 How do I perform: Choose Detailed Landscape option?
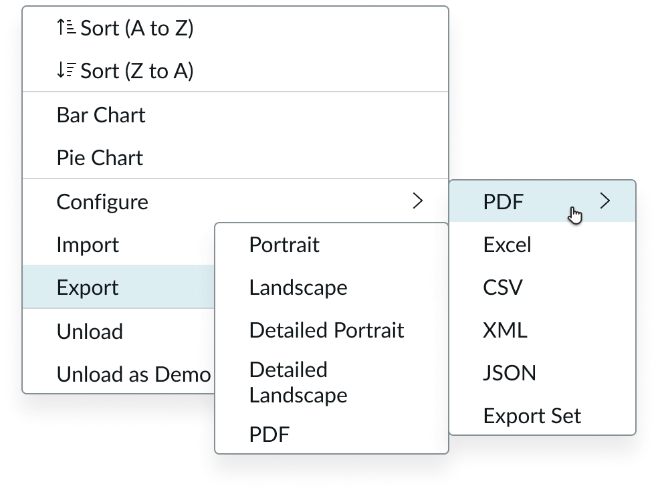(332, 382)
